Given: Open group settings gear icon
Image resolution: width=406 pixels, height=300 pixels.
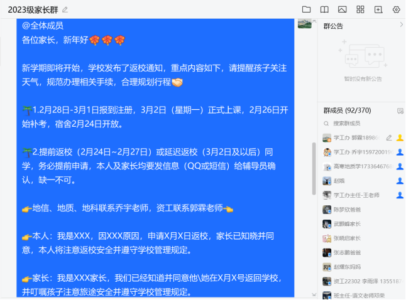Looking at the screenshot, I should coord(396,9).
